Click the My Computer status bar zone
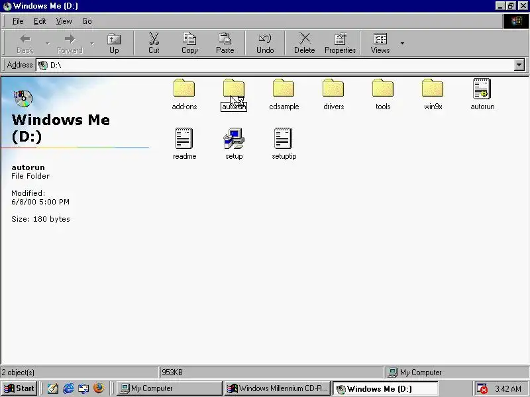This screenshot has width=530, height=397. point(456,373)
